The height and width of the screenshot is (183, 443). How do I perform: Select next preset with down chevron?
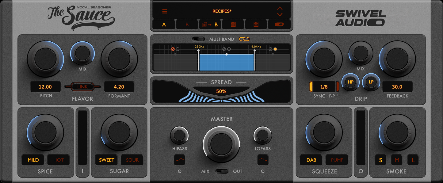pyautogui.click(x=280, y=14)
